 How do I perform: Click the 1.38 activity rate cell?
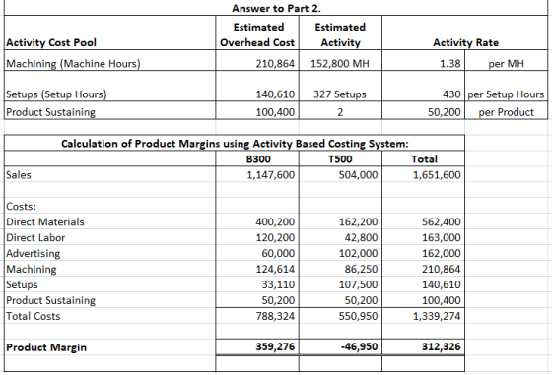(x=424, y=60)
